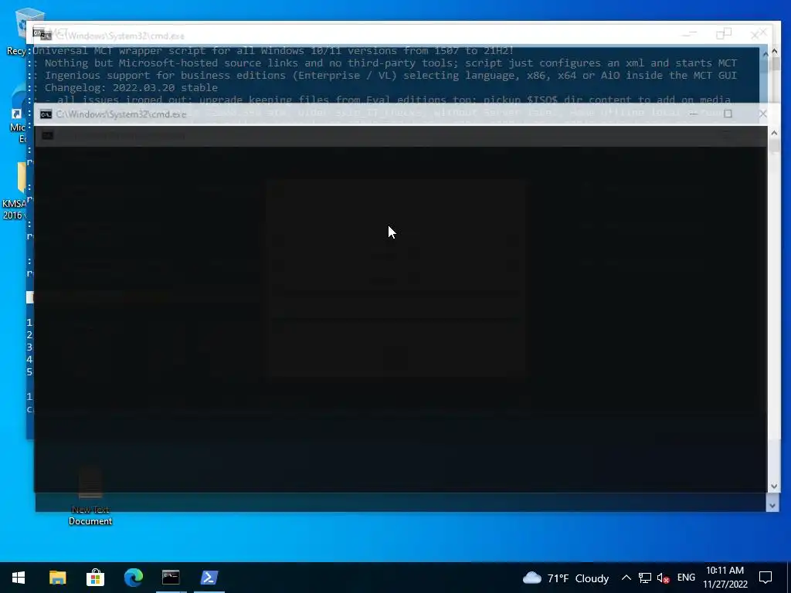The width and height of the screenshot is (791, 593).
Task: Launch Microsoft Store from the taskbar
Action: (x=95, y=578)
